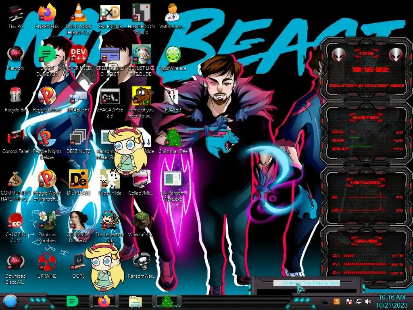Open the Control Panel desktop icon
Image resolution: width=413 pixels, height=310 pixels.
(x=16, y=142)
